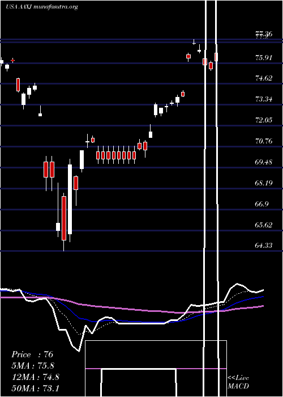Click the '<<Live MACD' label
This screenshot has height=397, width=283.
238,382
